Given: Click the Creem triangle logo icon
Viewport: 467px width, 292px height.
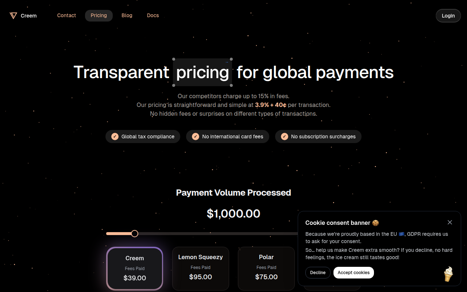Looking at the screenshot, I should pyautogui.click(x=13, y=15).
